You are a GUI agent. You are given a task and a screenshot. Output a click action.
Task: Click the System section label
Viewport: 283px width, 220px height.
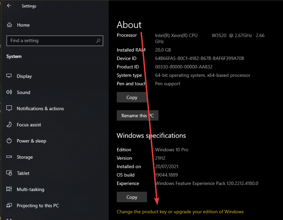coord(14,57)
